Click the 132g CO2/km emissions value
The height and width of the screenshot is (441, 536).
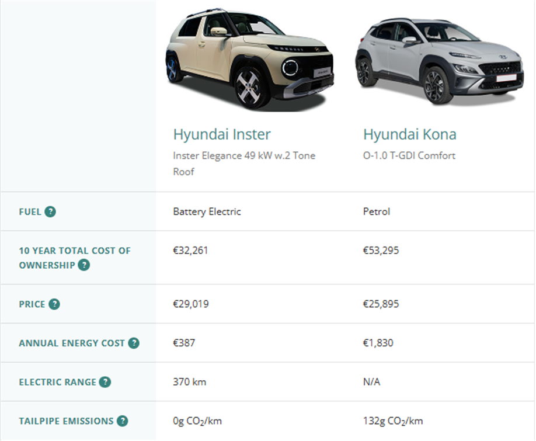(x=393, y=421)
